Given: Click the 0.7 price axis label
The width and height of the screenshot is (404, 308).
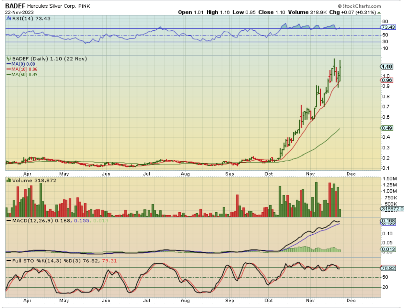Looking at the screenshot, I should pyautogui.click(x=386, y=107).
